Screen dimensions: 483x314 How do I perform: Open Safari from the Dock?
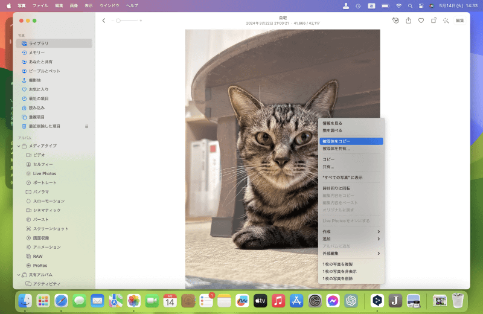(62, 301)
